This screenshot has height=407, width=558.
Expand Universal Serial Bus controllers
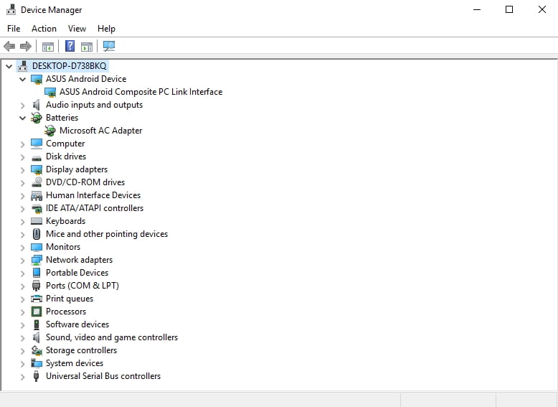[x=23, y=376]
